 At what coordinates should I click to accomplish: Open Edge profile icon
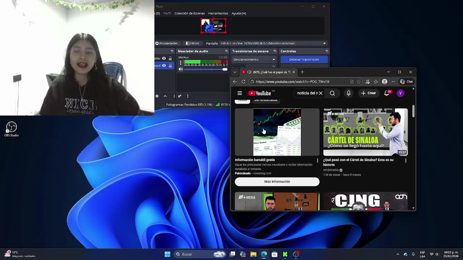pos(385,82)
